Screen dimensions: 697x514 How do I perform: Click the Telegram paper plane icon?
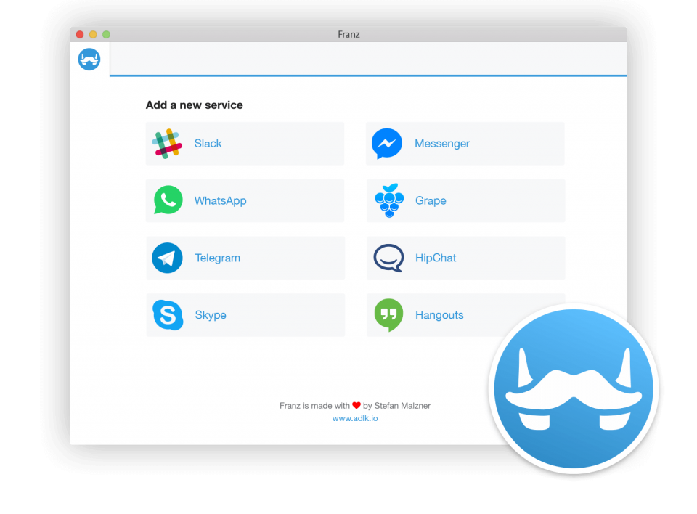[167, 258]
